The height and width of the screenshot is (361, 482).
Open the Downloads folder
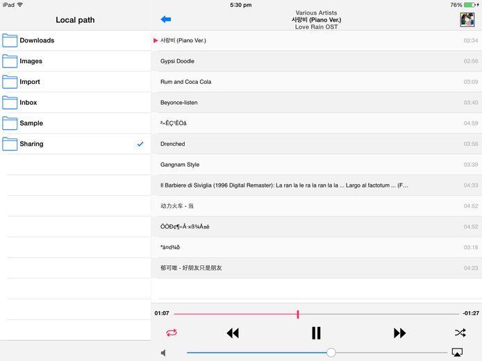75,40
